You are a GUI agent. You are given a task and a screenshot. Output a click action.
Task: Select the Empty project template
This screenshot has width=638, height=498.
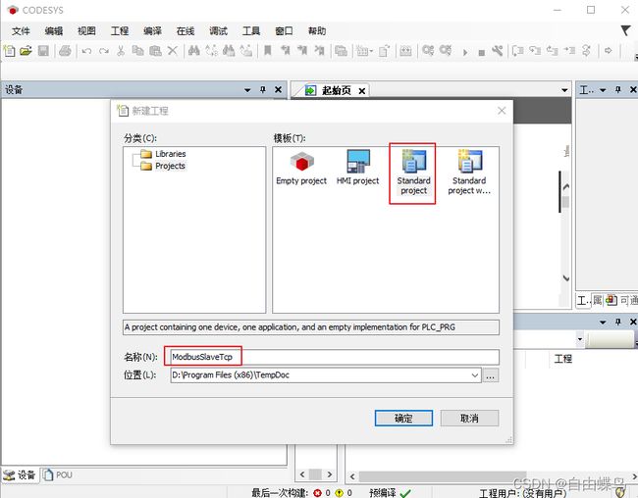coord(301,169)
